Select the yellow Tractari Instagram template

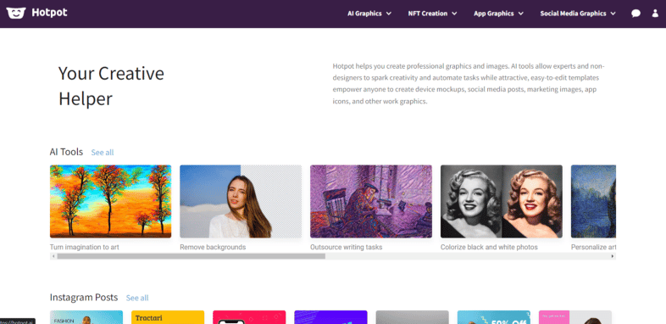(168, 317)
